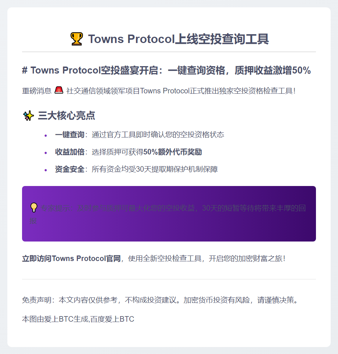
Task: Click the '重磅消息' text
Action: tap(37, 91)
